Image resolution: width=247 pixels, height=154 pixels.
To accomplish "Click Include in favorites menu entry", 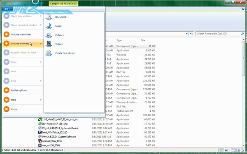I will (x=23, y=34).
